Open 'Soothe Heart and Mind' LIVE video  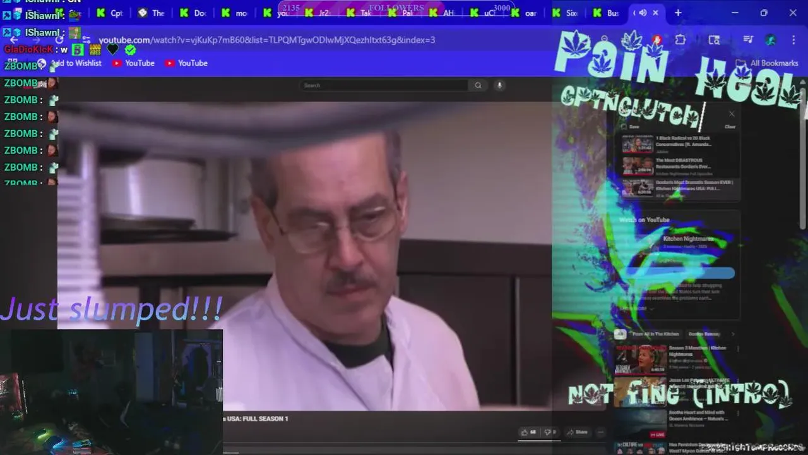tap(676, 423)
